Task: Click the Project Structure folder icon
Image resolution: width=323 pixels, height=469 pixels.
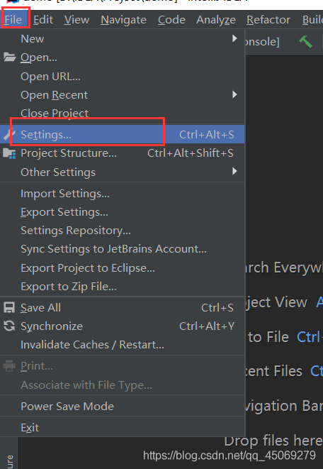Action: pyautogui.click(x=9, y=153)
